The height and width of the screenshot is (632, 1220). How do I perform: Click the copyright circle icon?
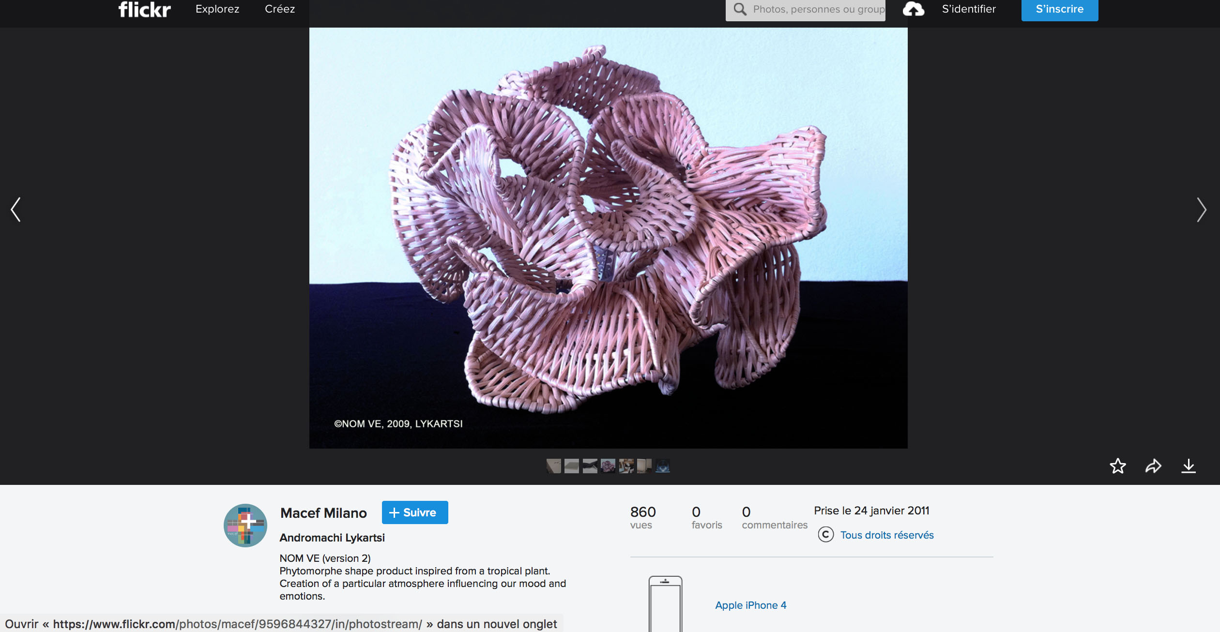coord(826,535)
